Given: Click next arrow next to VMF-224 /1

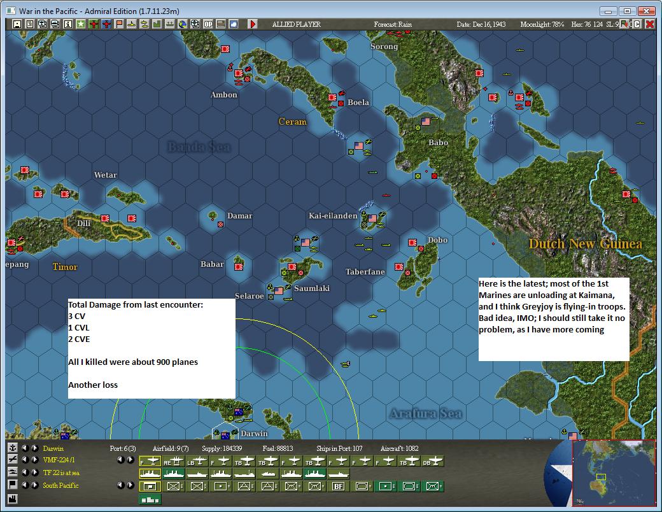Looking at the screenshot, I should [x=34, y=460].
